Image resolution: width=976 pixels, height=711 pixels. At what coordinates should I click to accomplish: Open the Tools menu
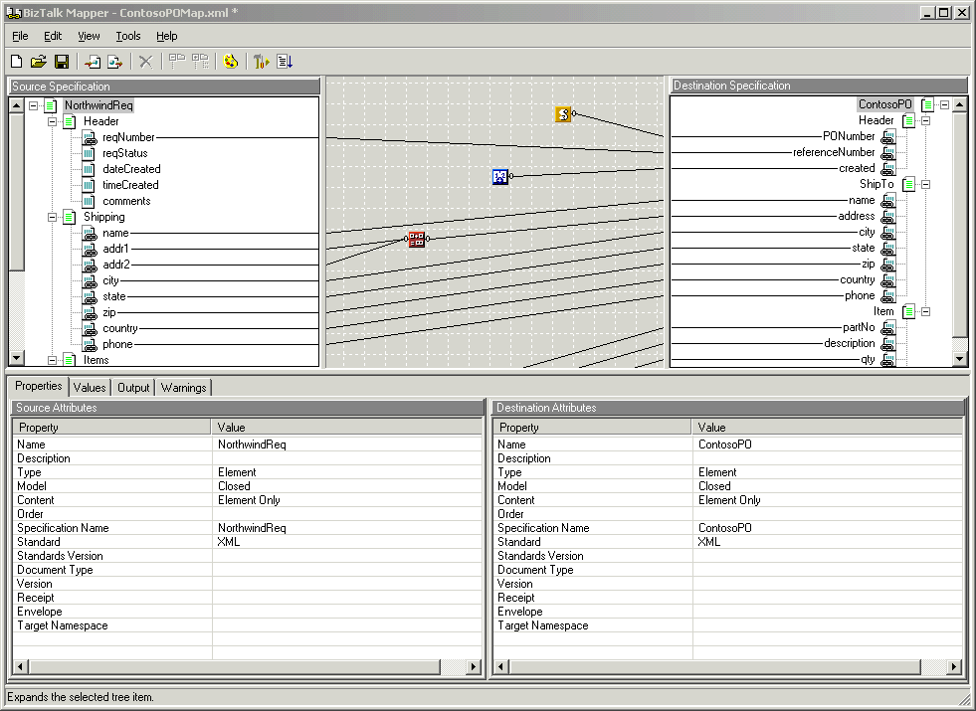pos(128,36)
